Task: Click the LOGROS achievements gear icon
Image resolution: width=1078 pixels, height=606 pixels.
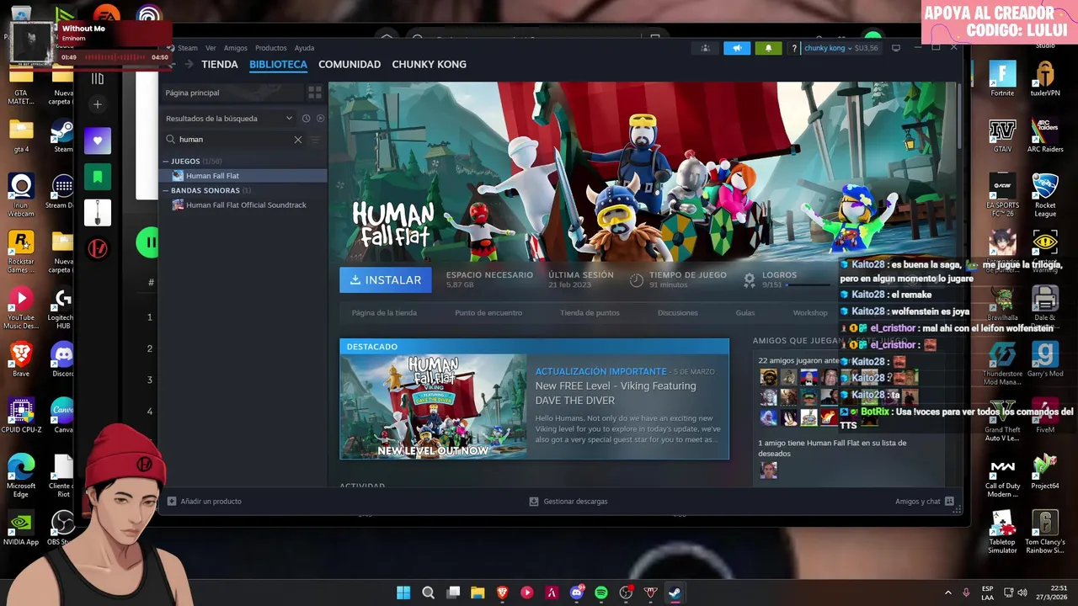Action: pyautogui.click(x=749, y=280)
